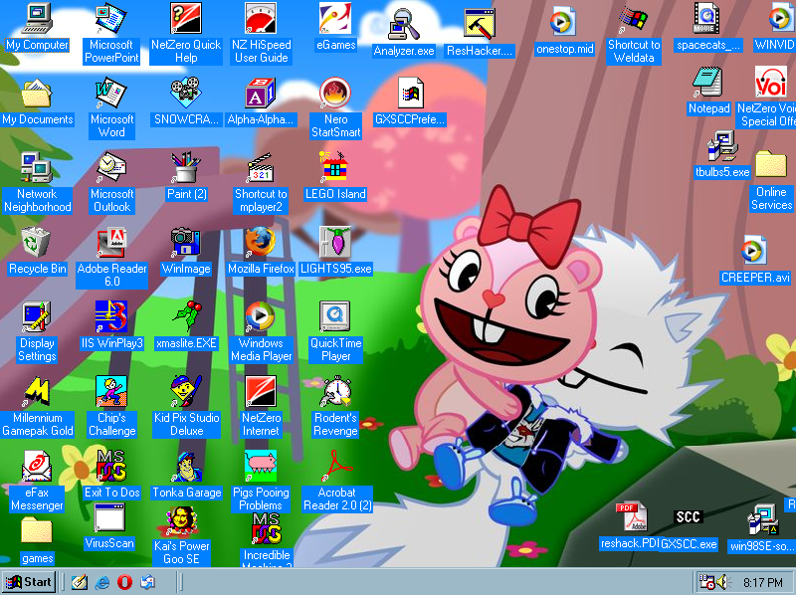Launch Internet Explorer from Quick Launch
Viewport: 796px width, 595px height.
101,582
